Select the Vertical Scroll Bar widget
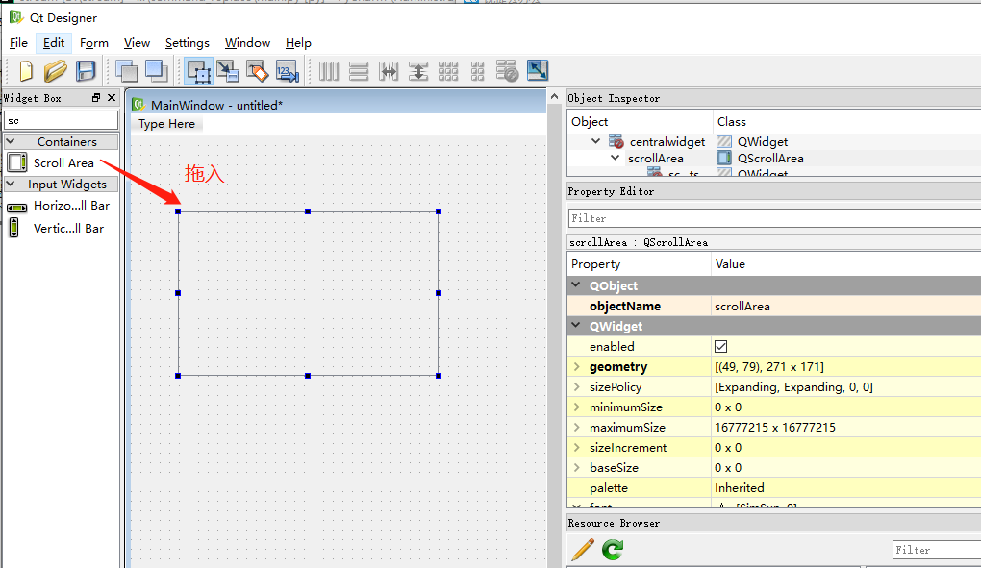Image resolution: width=981 pixels, height=568 pixels. tap(61, 228)
